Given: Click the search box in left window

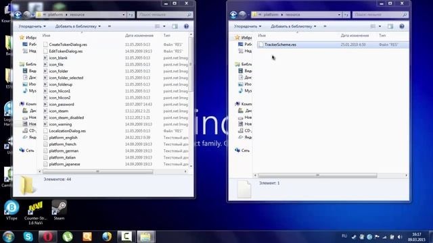Looking at the screenshot, I should click(164, 15).
